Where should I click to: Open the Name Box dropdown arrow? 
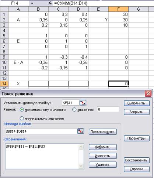(32, 3)
